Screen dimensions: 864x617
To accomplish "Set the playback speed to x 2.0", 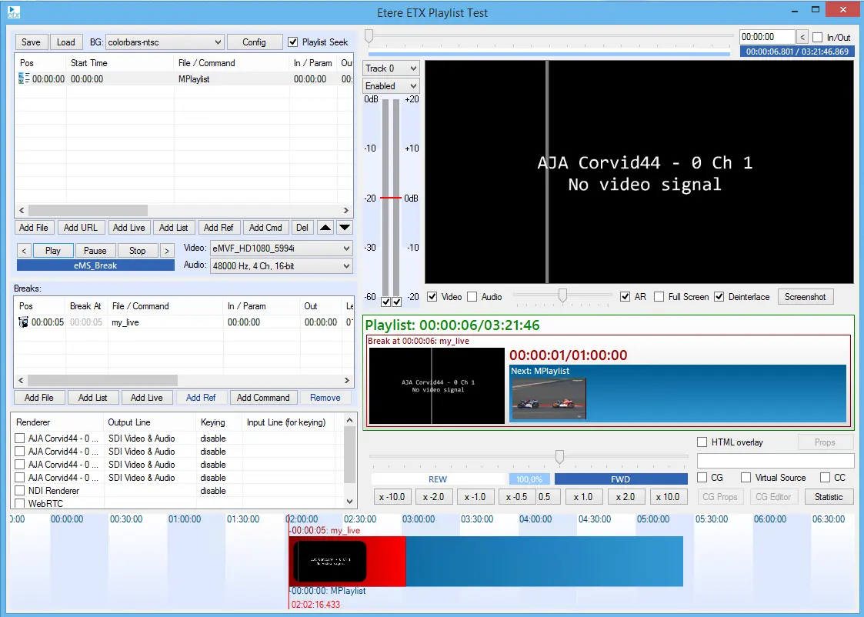I will click(x=624, y=497).
